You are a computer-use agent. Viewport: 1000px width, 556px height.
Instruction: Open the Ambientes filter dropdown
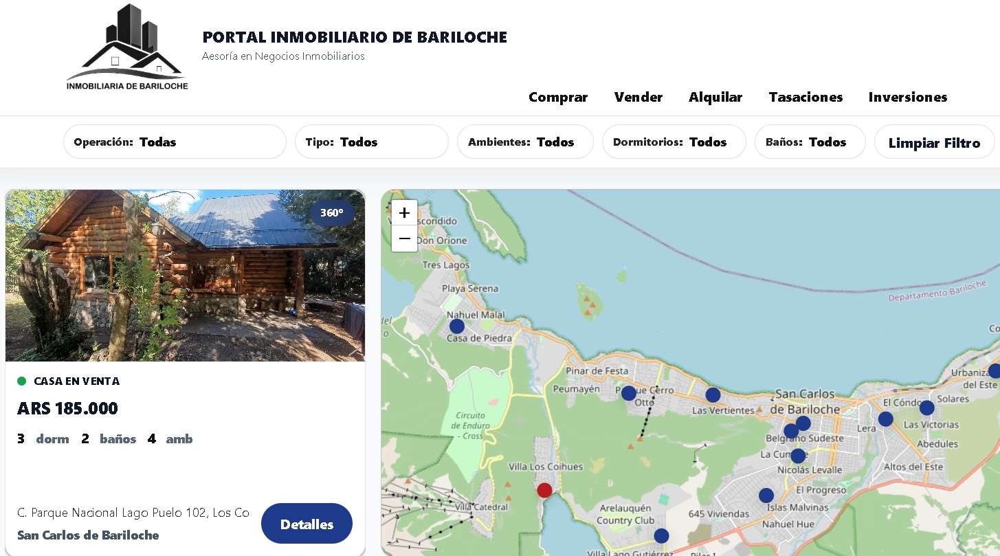524,142
